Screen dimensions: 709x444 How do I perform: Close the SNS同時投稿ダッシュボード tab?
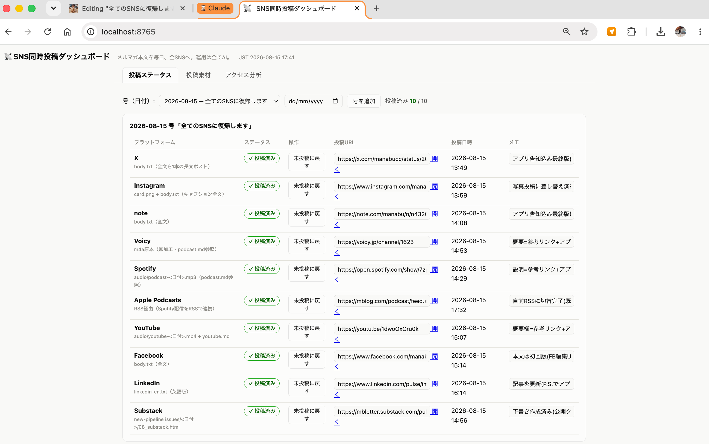[x=357, y=8]
